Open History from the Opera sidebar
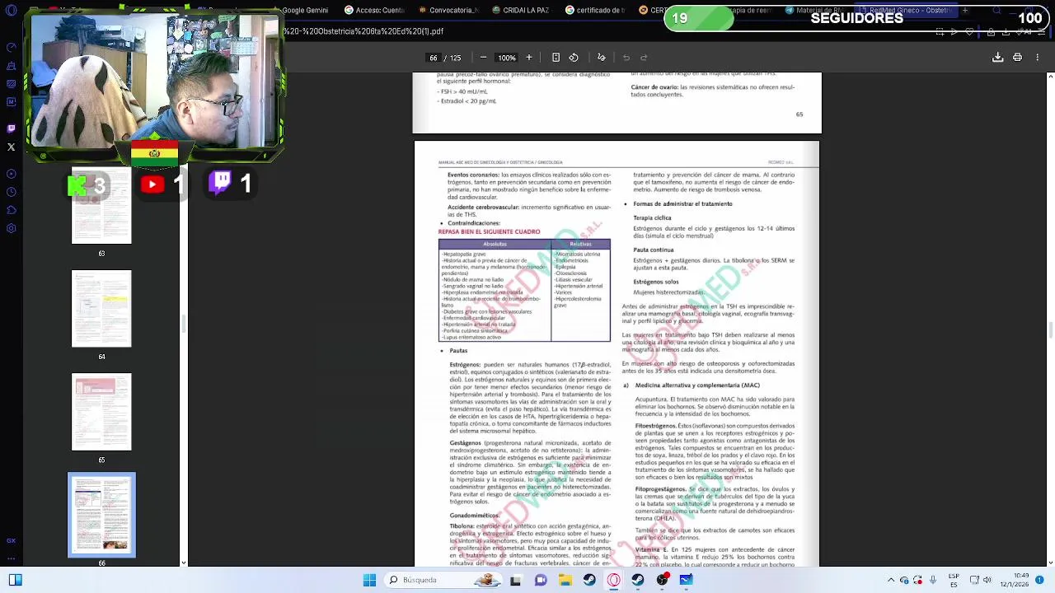 [x=11, y=192]
